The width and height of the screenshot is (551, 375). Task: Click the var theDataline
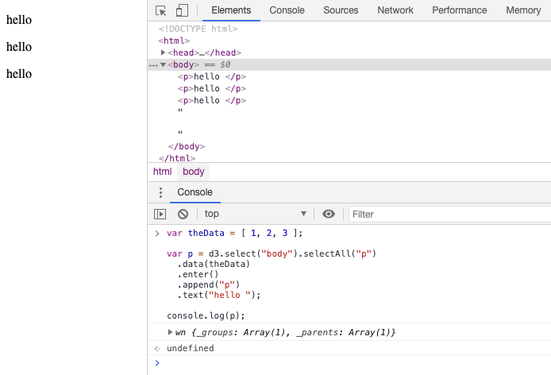pyautogui.click(x=234, y=233)
